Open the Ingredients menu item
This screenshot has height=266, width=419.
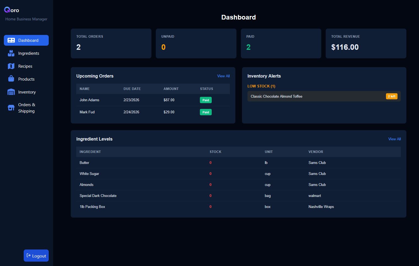tap(29, 53)
